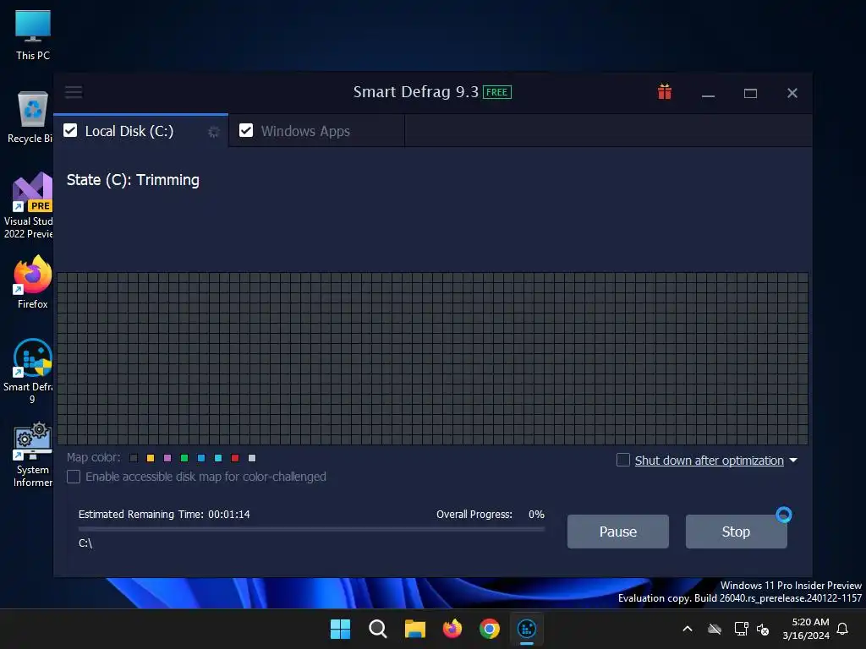This screenshot has height=649, width=866.
Task: Select Firefox desktop shortcut
Action: (x=33, y=282)
